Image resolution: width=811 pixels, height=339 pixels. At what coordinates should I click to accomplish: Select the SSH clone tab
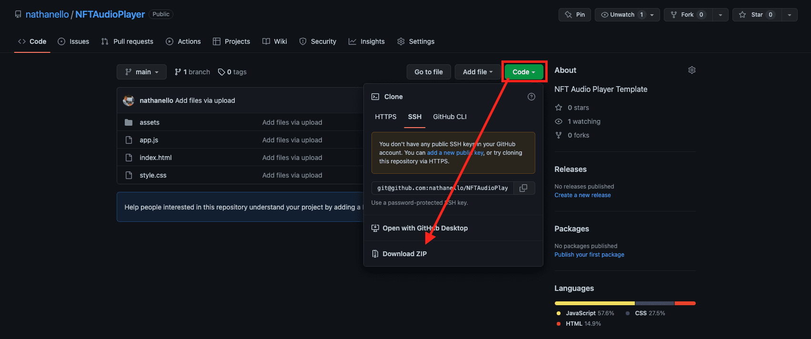pos(415,117)
